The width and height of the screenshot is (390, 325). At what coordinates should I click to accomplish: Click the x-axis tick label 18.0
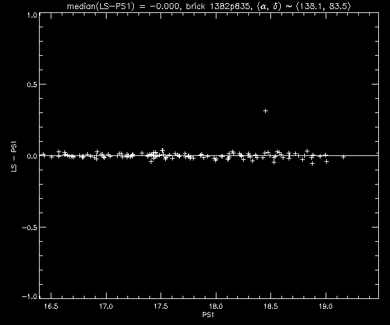216,306
